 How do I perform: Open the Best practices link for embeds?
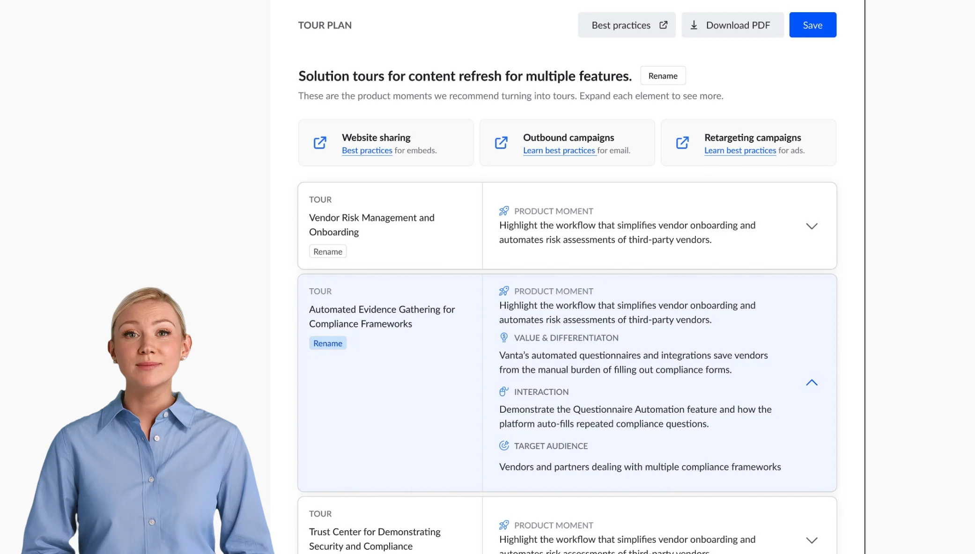coord(367,151)
